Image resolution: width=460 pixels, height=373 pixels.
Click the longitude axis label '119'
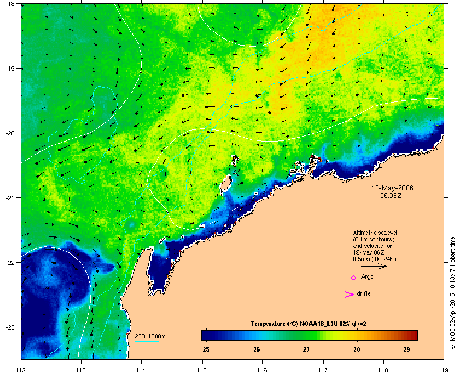click(444, 370)
